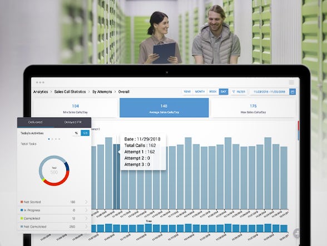Click the Overall breadcrumb
The height and width of the screenshot is (246, 327).
124,92
